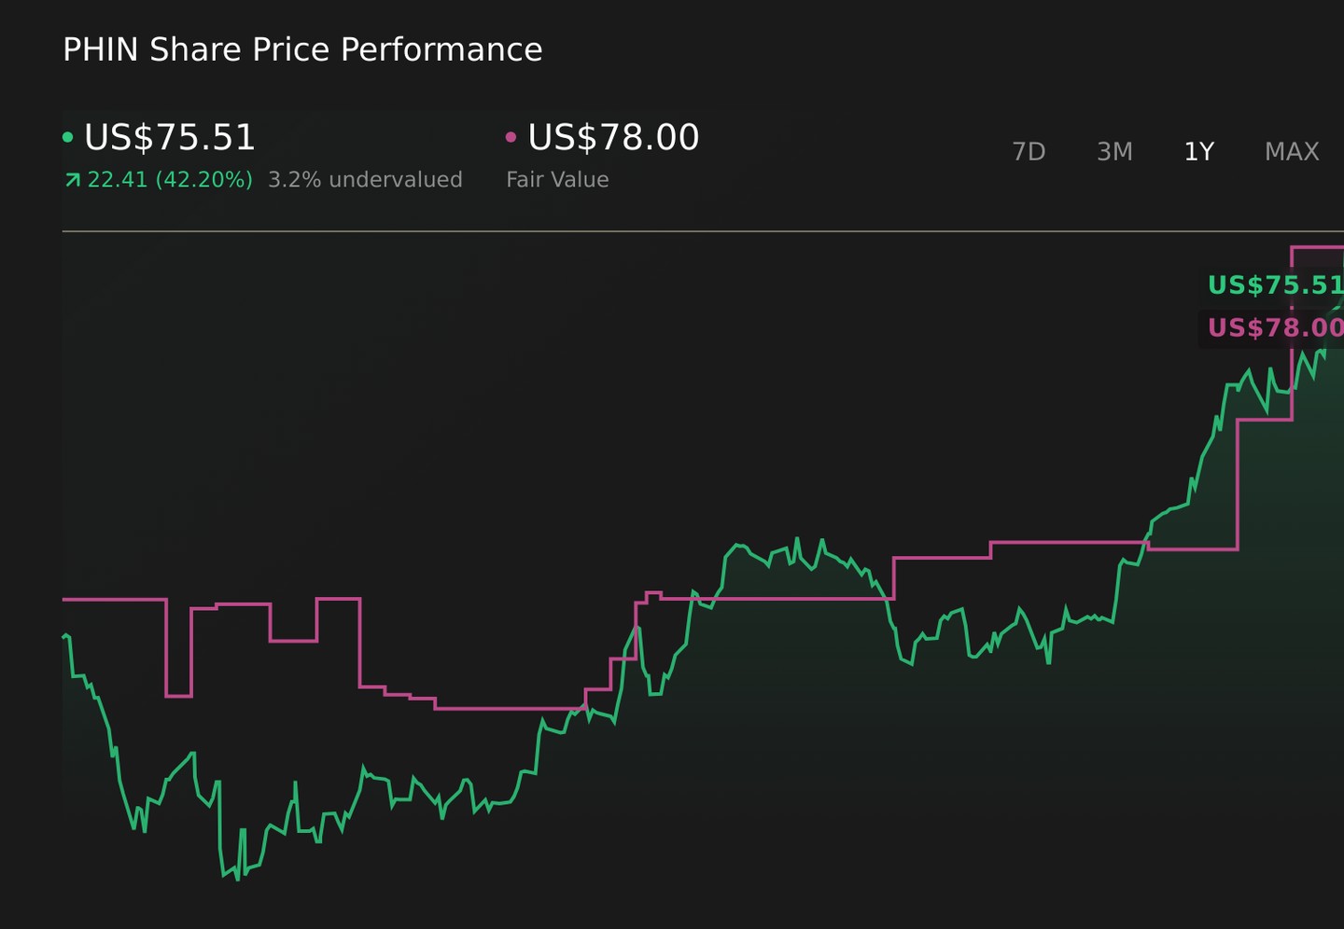This screenshot has height=929, width=1344.
Task: Click the horizontal line at chart top
Action: [703, 230]
